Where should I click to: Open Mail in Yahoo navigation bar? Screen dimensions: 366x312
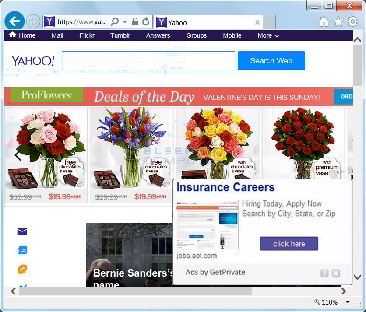point(57,35)
